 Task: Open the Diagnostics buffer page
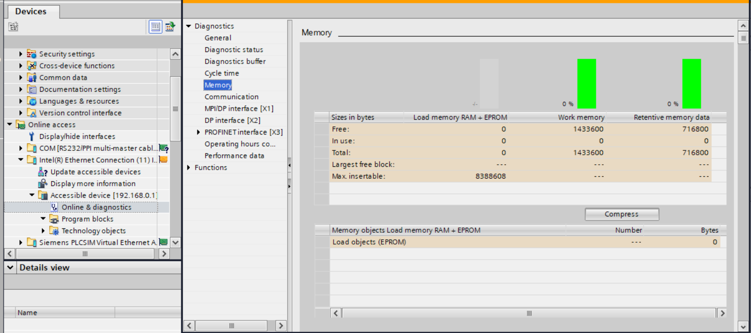click(x=235, y=62)
